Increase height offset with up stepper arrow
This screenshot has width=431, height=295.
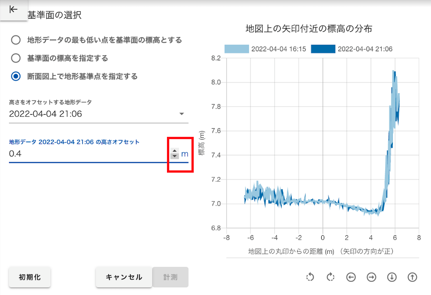[x=175, y=151]
